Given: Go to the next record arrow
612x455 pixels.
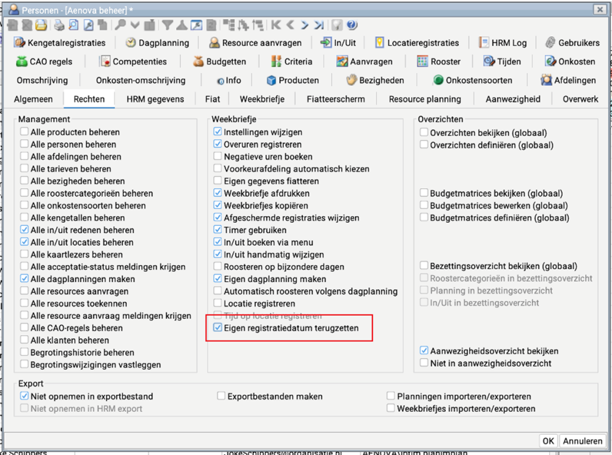Looking at the screenshot, I should click(305, 25).
